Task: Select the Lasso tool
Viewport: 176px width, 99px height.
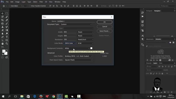Action: pyautogui.click(x=2, y=17)
